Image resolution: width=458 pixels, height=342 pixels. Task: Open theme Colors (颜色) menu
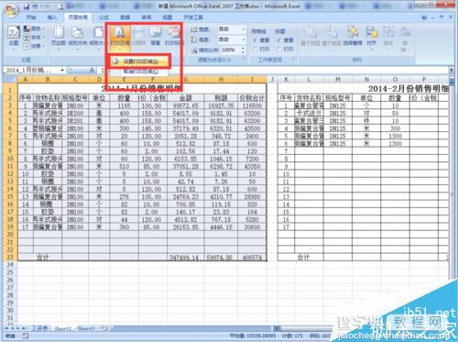coord(34,28)
